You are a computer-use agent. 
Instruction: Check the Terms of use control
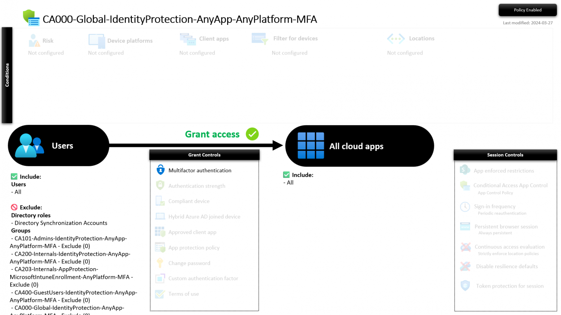point(160,293)
